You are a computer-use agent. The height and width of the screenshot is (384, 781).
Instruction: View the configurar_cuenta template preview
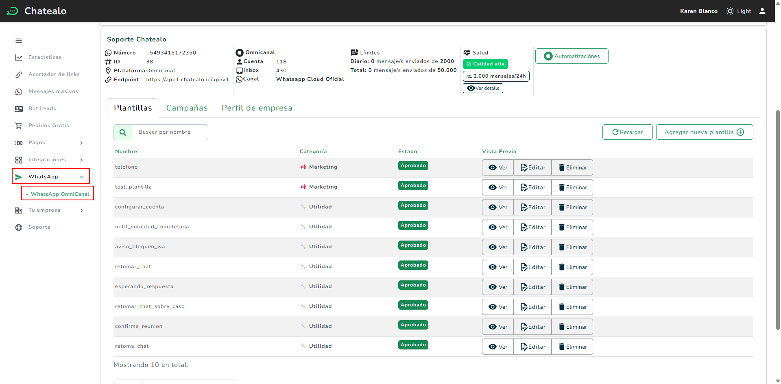(x=498, y=207)
